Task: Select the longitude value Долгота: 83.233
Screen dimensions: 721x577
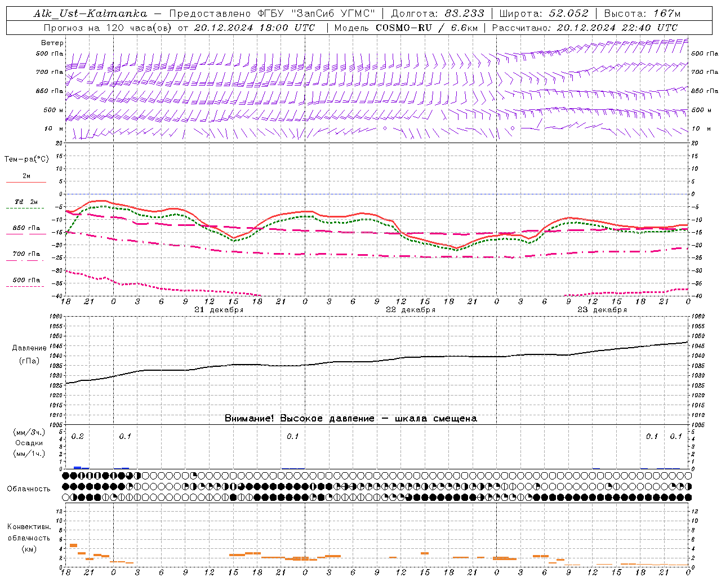Action: [438, 14]
